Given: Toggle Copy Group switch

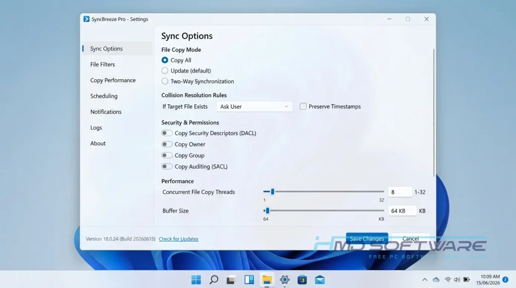Looking at the screenshot, I should (167, 156).
